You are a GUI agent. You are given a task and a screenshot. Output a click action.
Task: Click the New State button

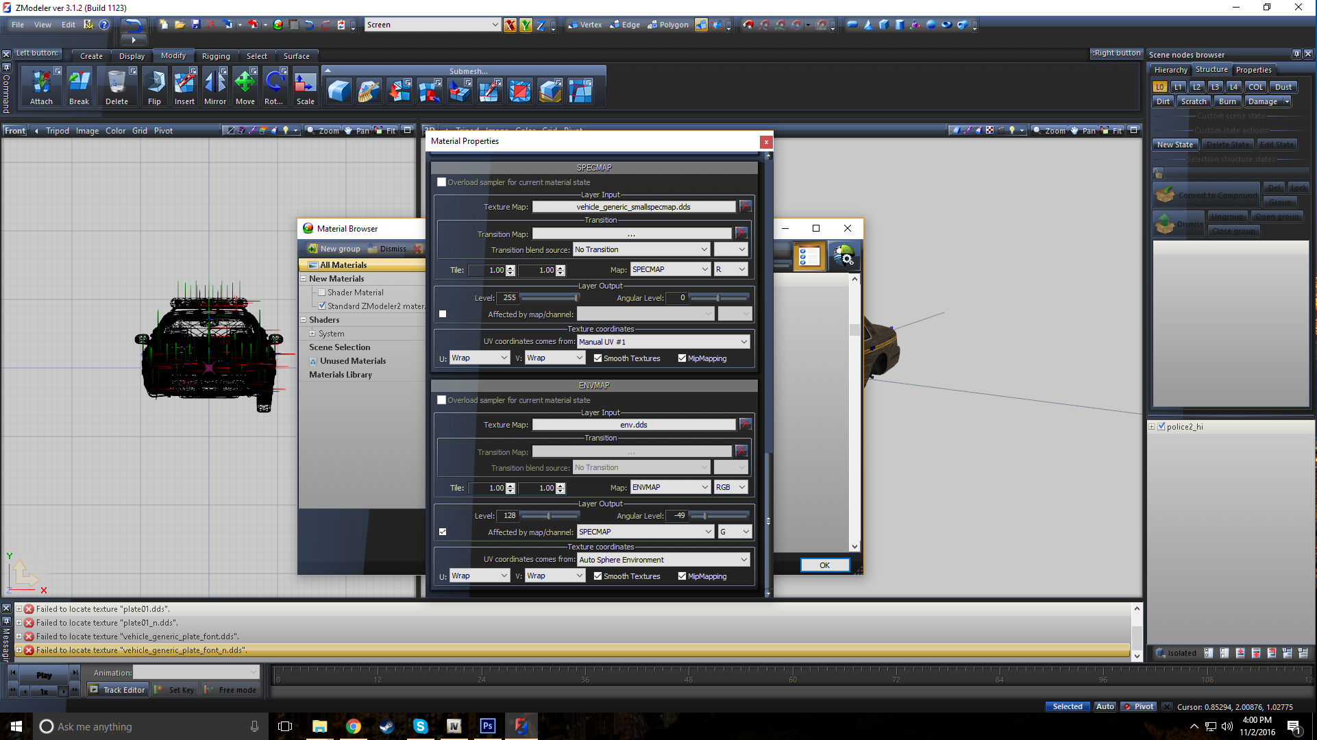coord(1174,145)
